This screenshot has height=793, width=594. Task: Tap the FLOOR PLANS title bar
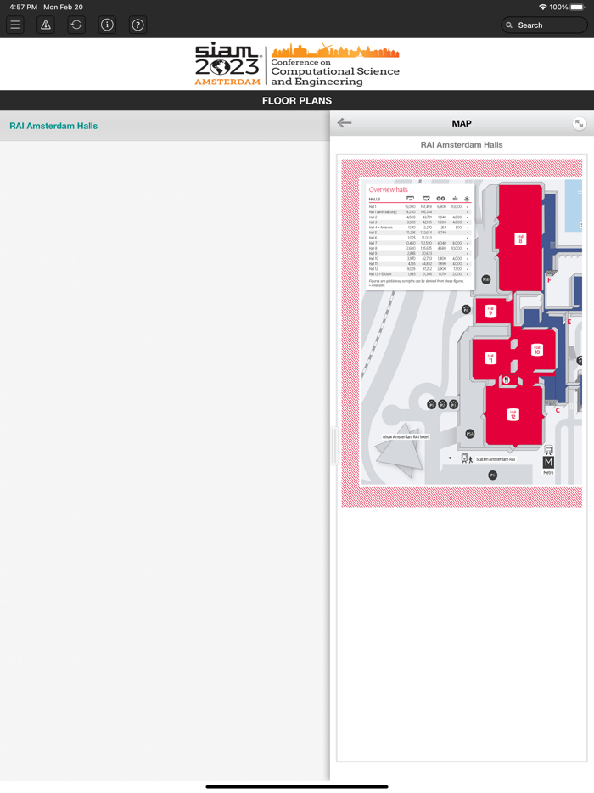(x=297, y=101)
